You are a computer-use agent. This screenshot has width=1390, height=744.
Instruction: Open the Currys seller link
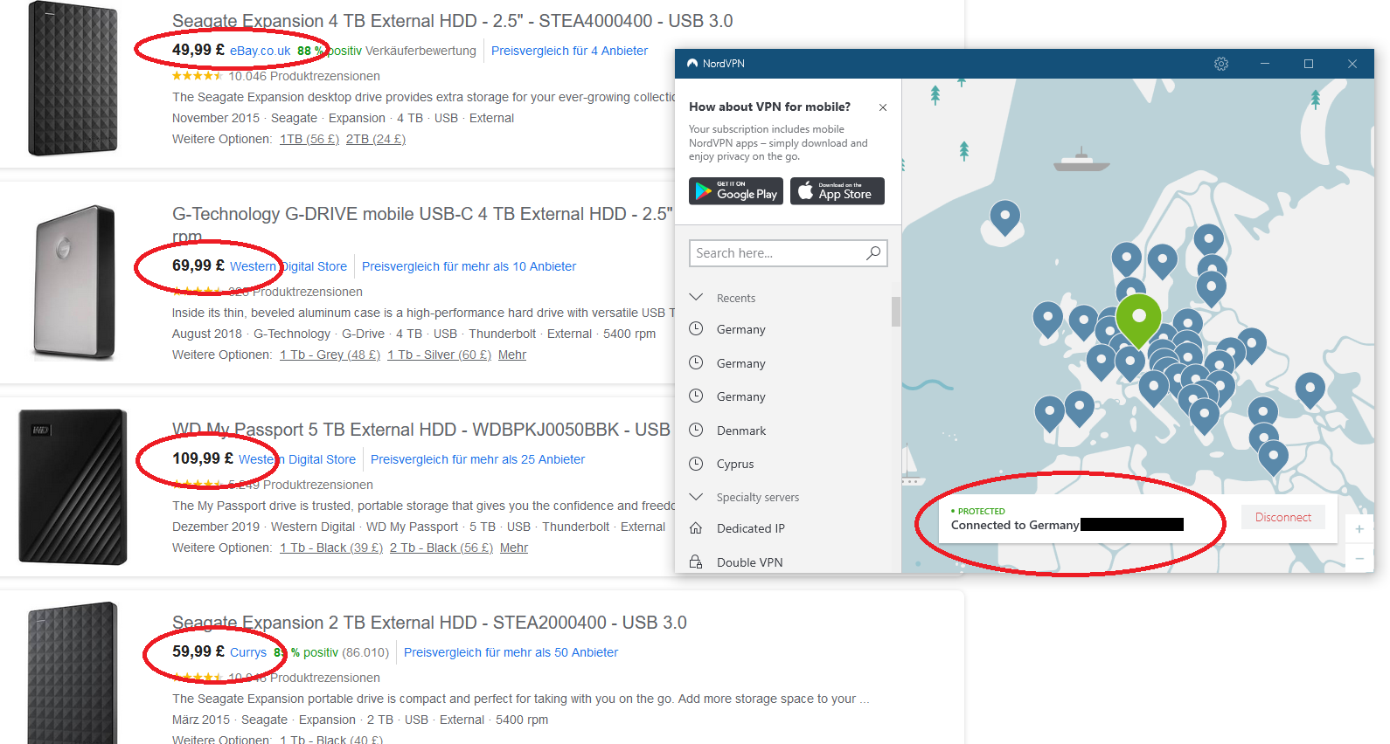pos(248,652)
